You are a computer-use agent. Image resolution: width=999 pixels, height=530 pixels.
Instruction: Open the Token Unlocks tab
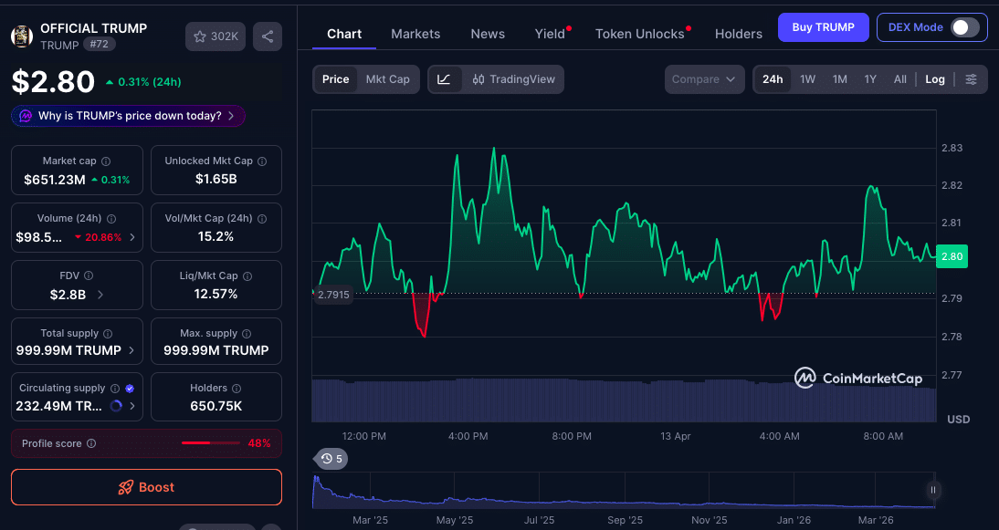click(638, 34)
